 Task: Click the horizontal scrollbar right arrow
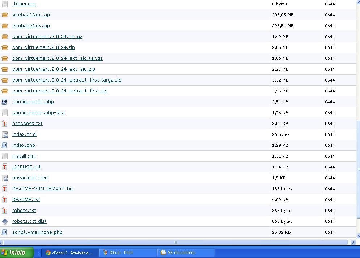click(353, 242)
